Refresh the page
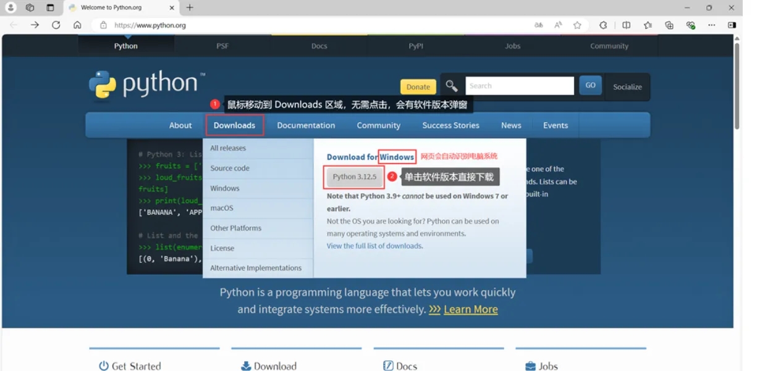 pos(56,25)
